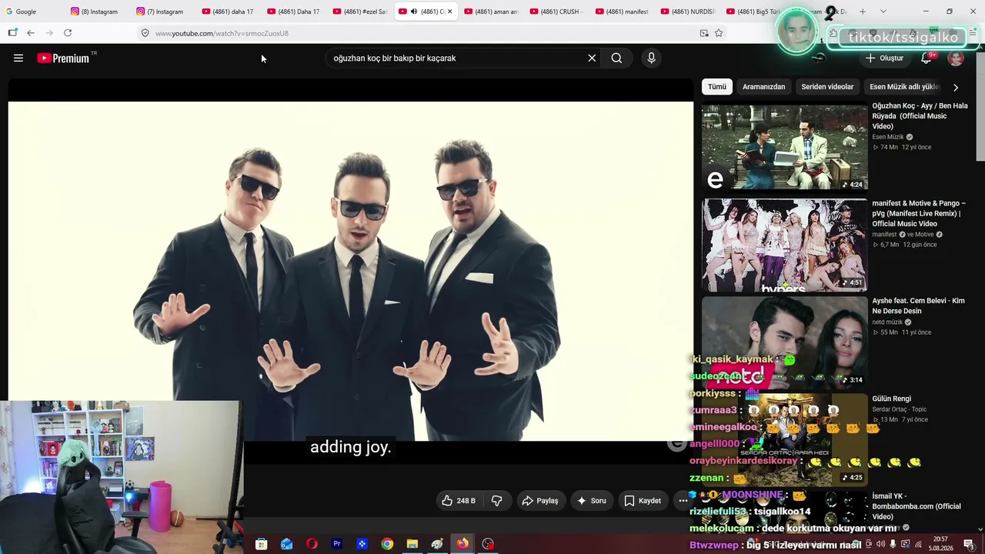View site information shield in address bar

145,33
